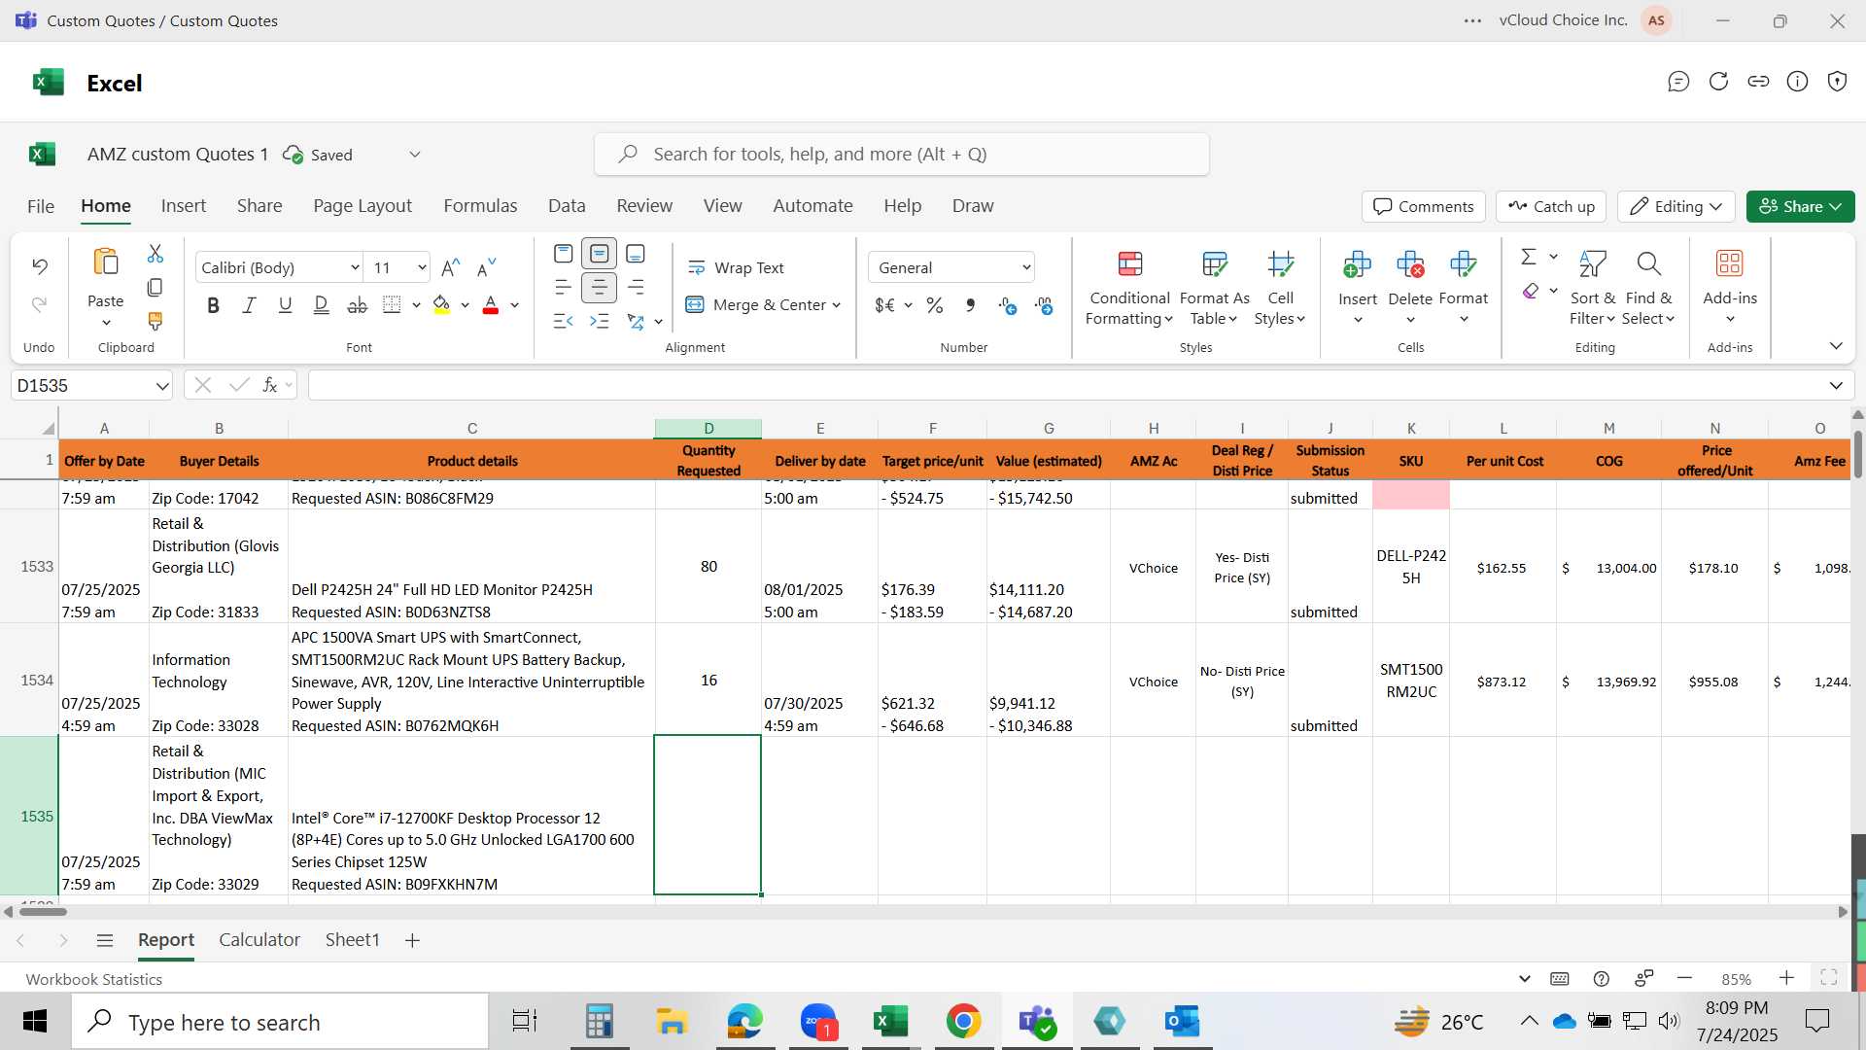1866x1050 pixels.
Task: Click the Copy icon in Clipboard group
Action: point(155,288)
